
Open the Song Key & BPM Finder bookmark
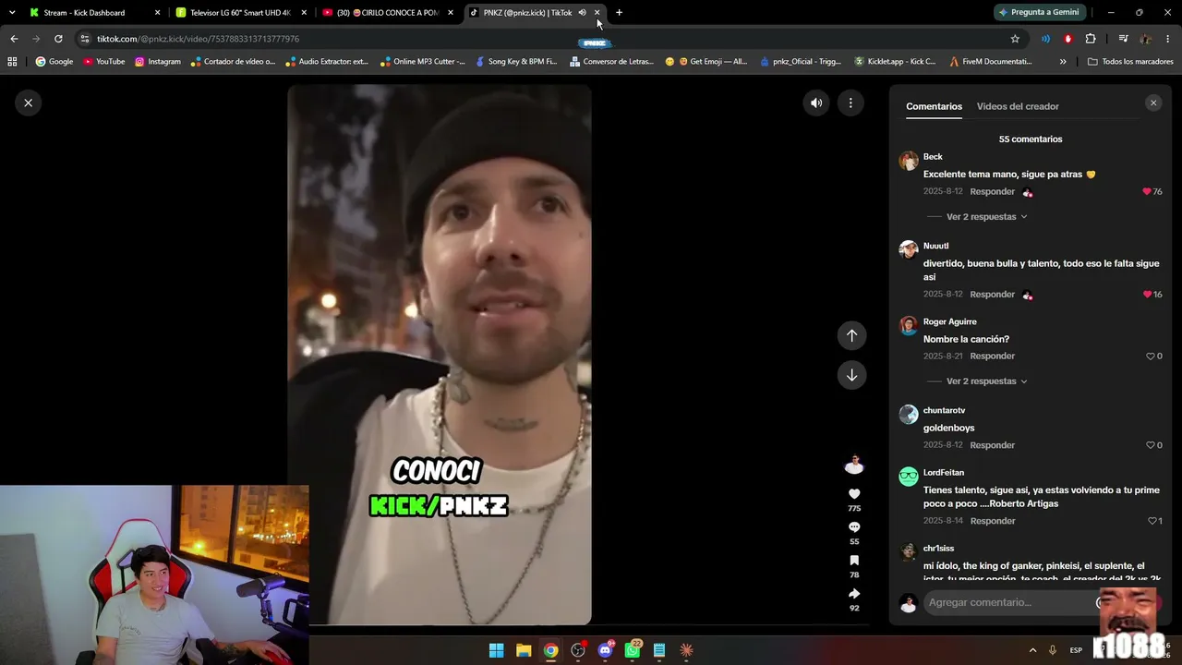point(516,62)
